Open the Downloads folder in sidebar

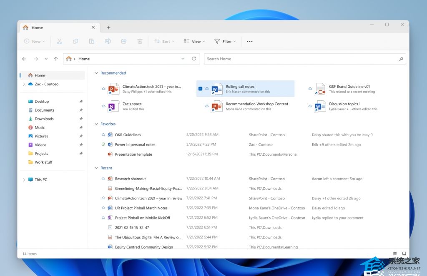click(x=44, y=119)
